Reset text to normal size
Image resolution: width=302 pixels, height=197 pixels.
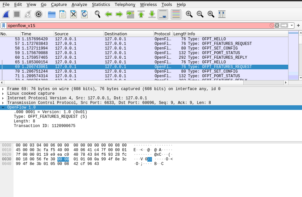[x=211, y=14]
